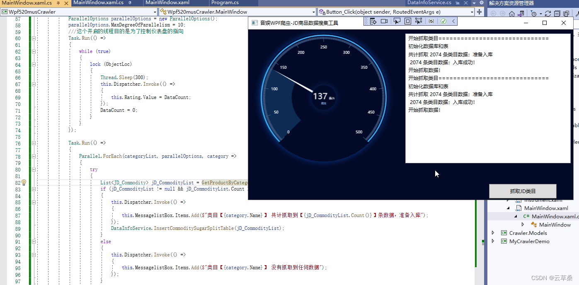
Task: Click the blue speedometer gauge showing 137
Action: click(x=324, y=96)
